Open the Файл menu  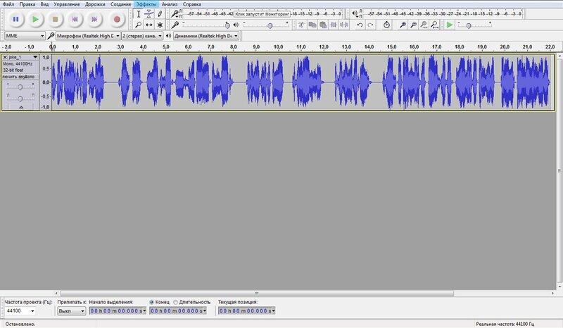point(8,4)
